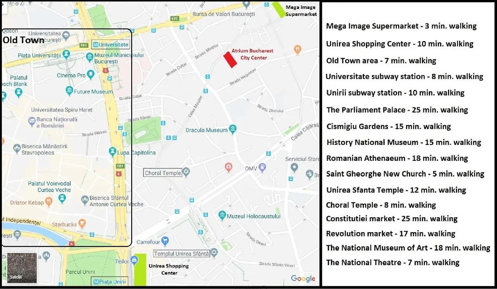The width and height of the screenshot is (497, 289).
Task: Select the Banca Națională a României icon
Action: point(32,122)
